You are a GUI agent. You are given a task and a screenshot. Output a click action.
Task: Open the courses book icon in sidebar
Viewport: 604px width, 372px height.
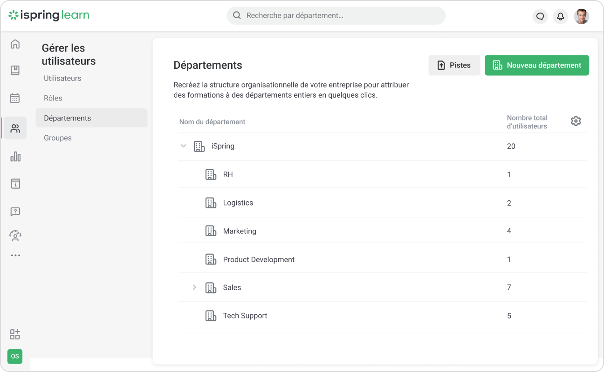(x=15, y=70)
